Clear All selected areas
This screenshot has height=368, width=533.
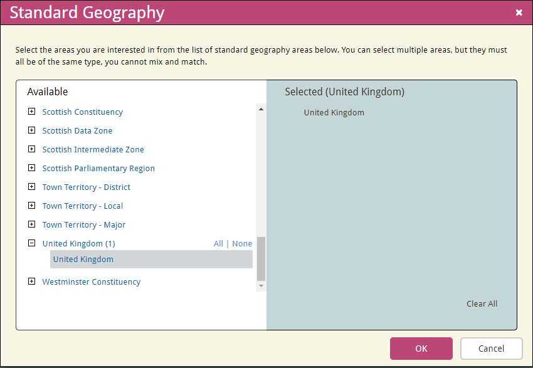(482, 304)
